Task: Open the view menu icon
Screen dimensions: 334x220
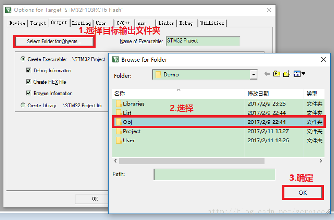Action: (299, 74)
